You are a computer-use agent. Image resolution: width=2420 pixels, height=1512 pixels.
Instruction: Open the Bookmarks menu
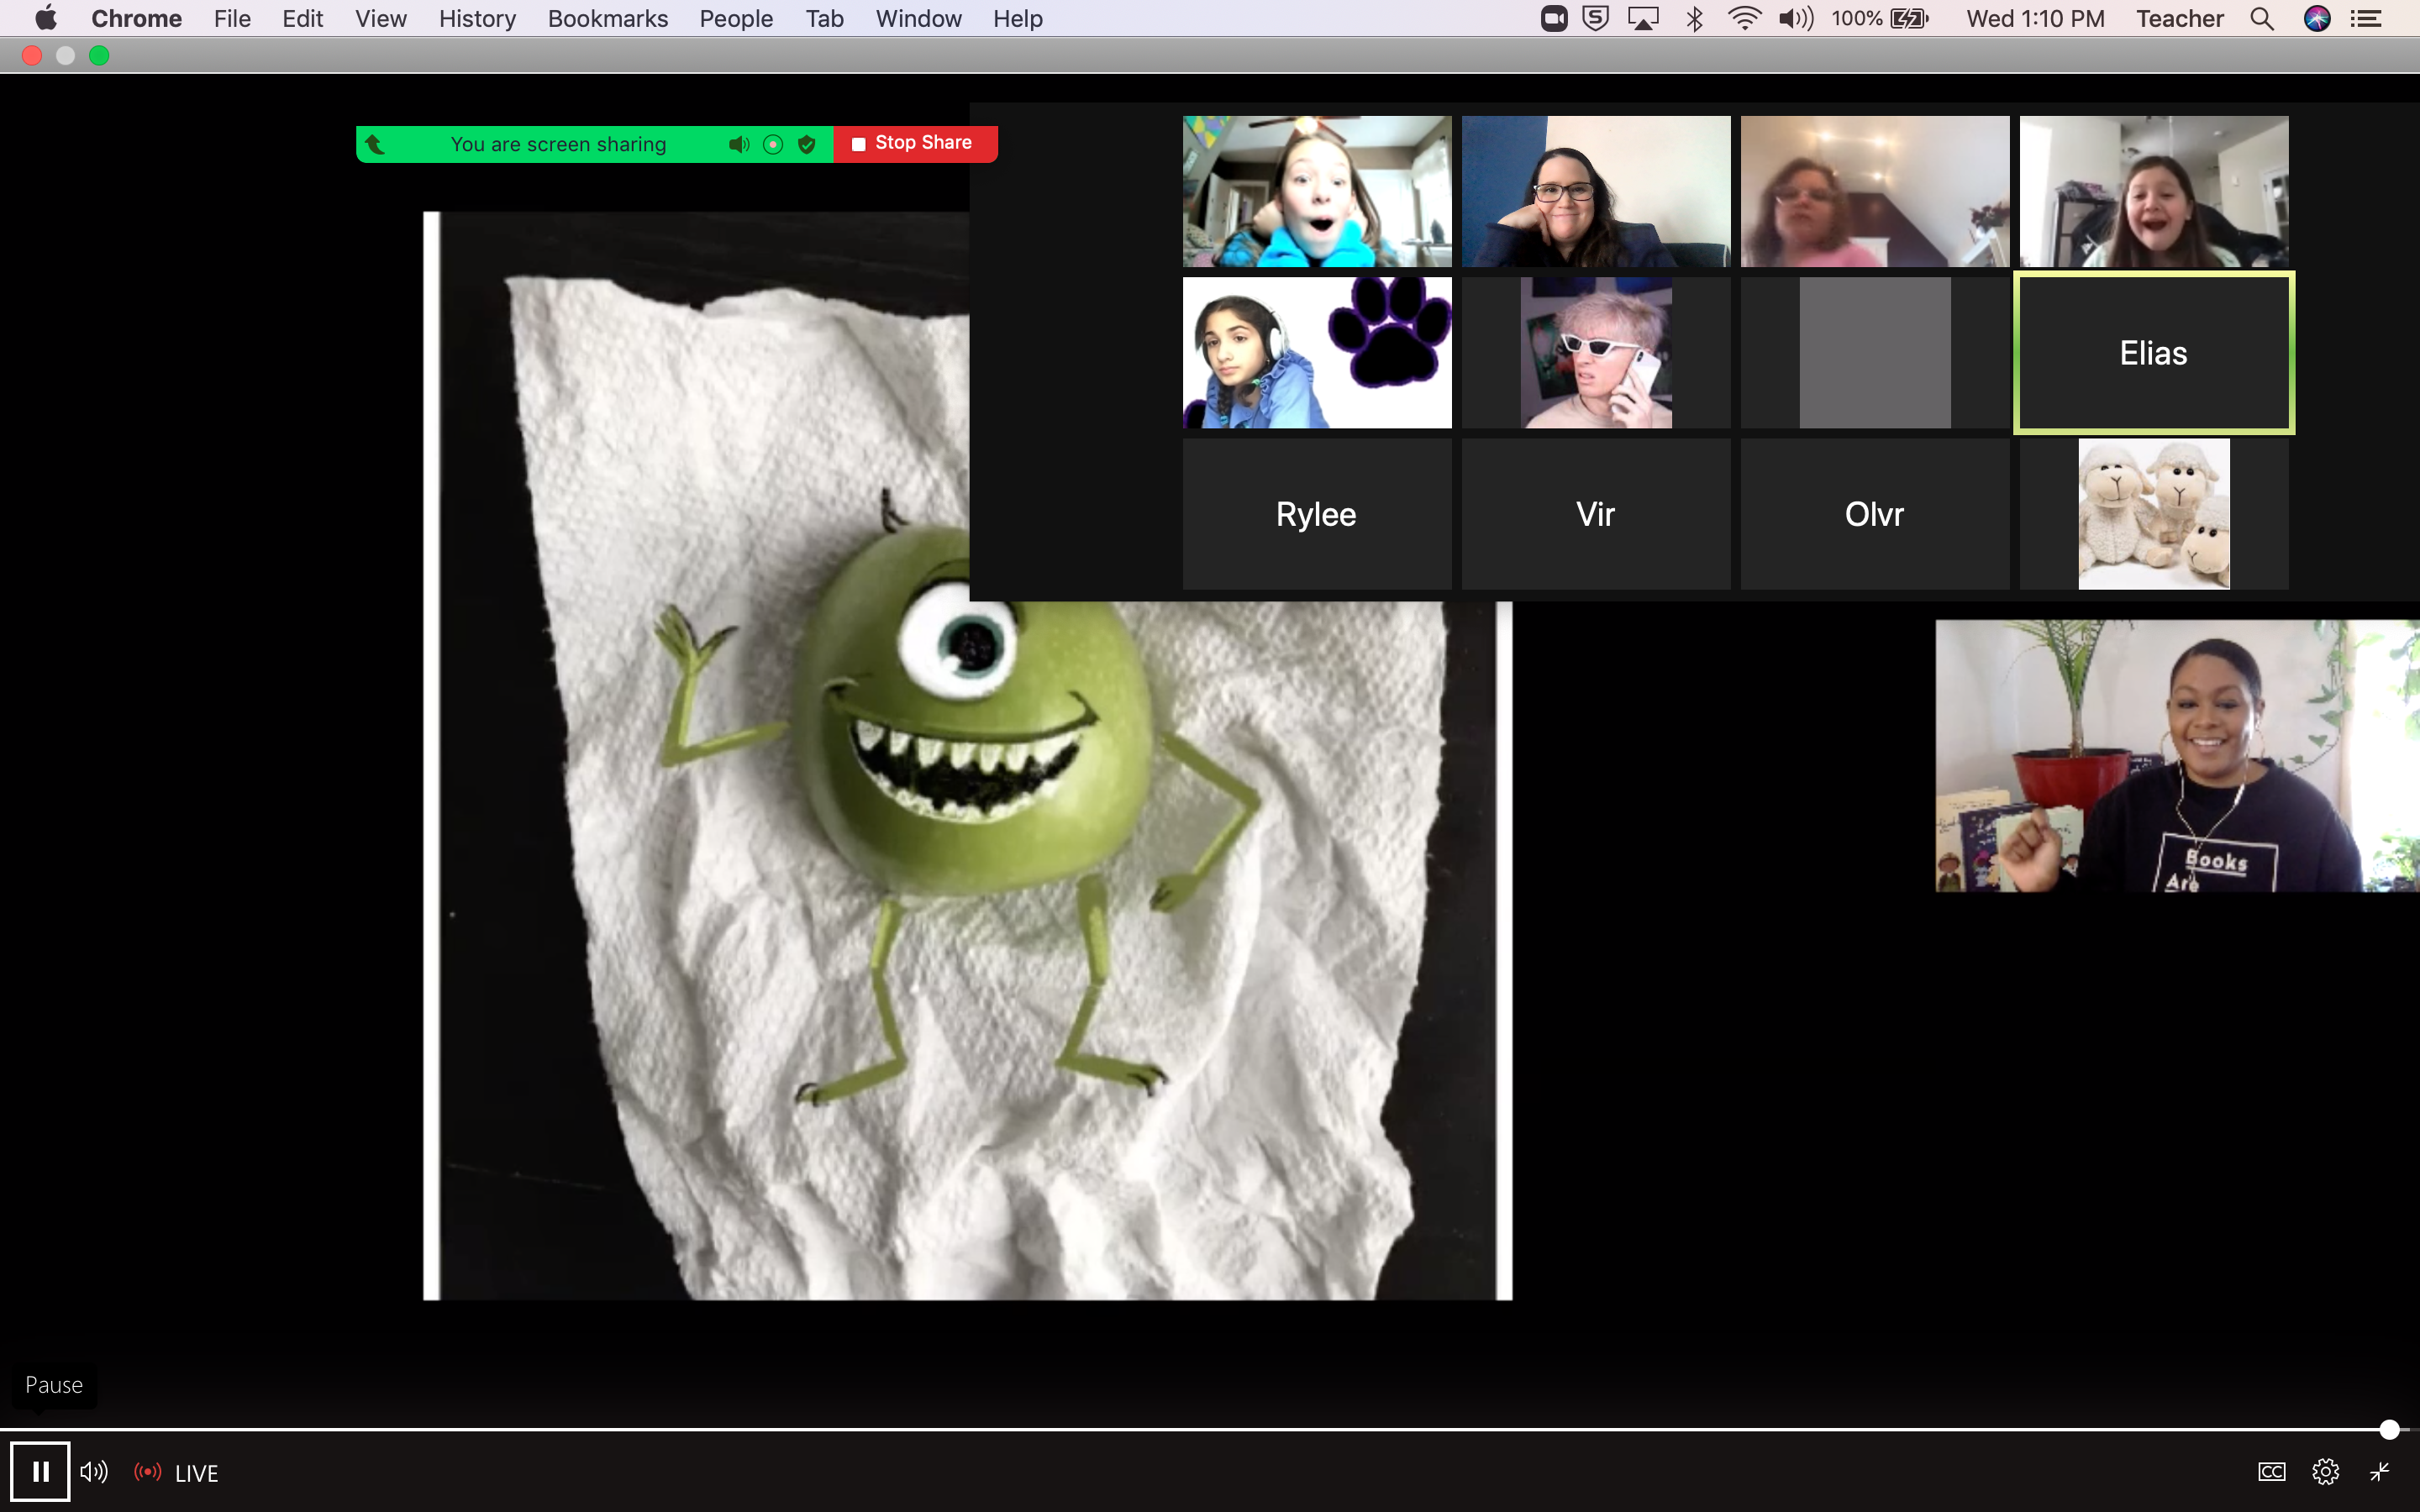[x=608, y=18]
